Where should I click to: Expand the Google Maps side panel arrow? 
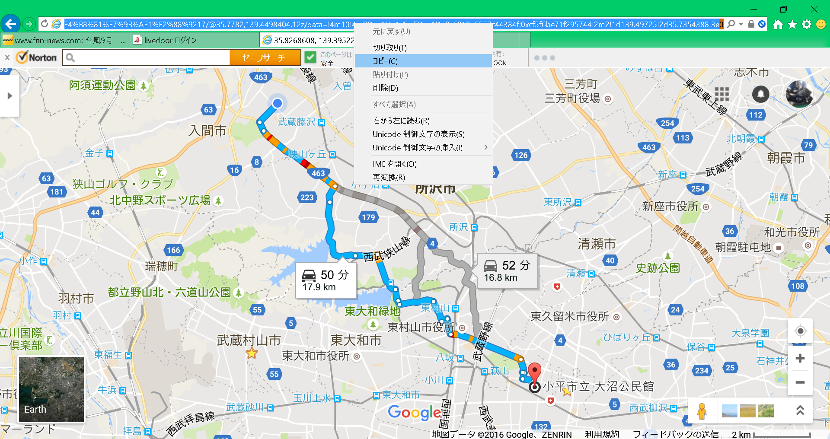click(10, 96)
